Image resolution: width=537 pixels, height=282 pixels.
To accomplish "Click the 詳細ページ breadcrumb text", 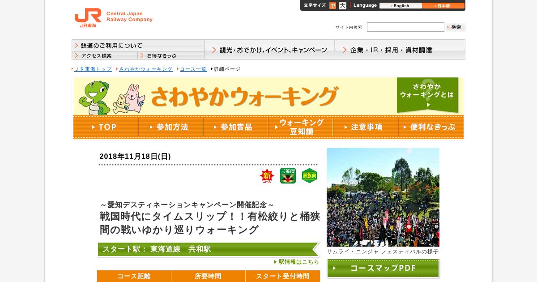I will tap(227, 69).
